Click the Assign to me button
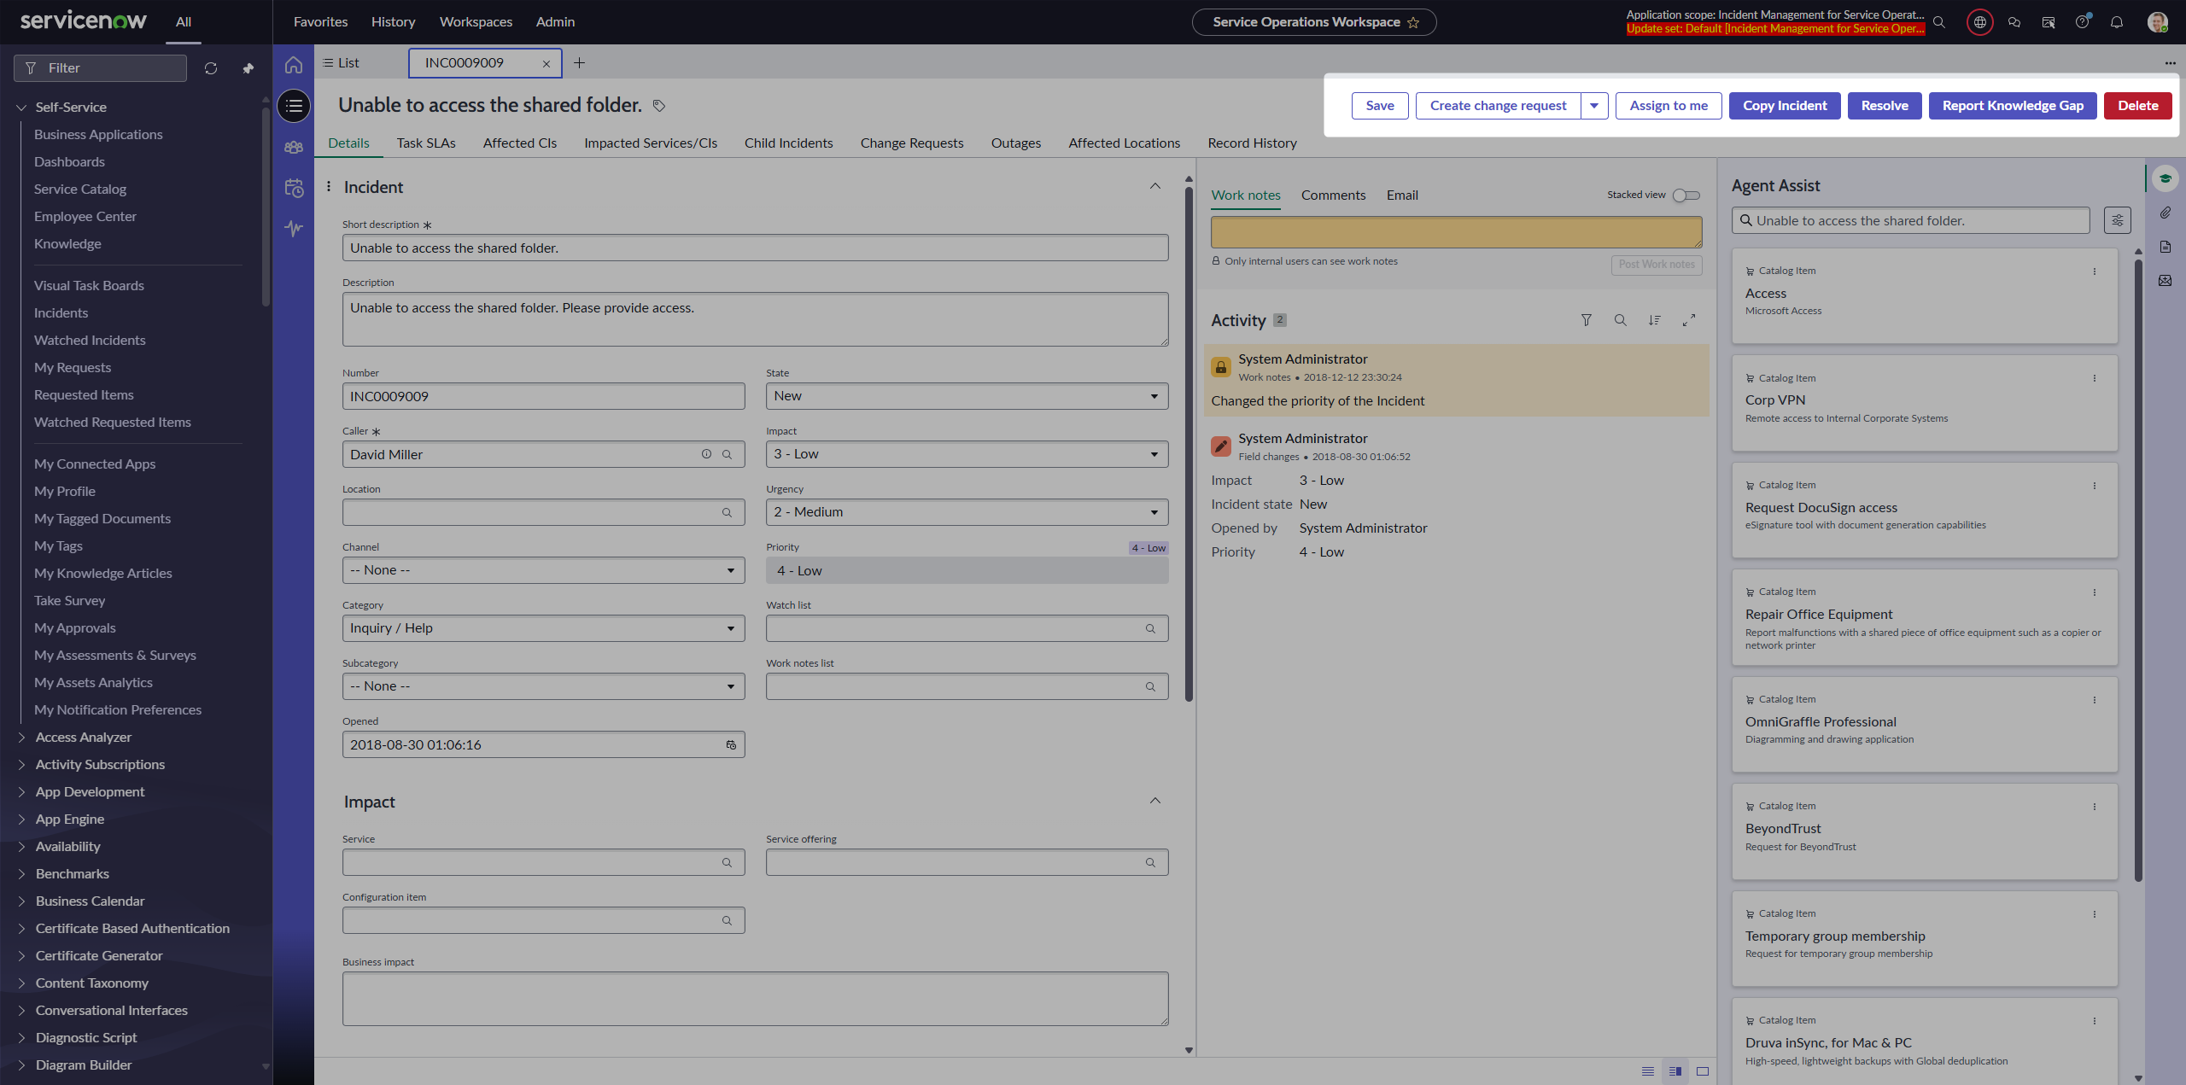 [1669, 106]
